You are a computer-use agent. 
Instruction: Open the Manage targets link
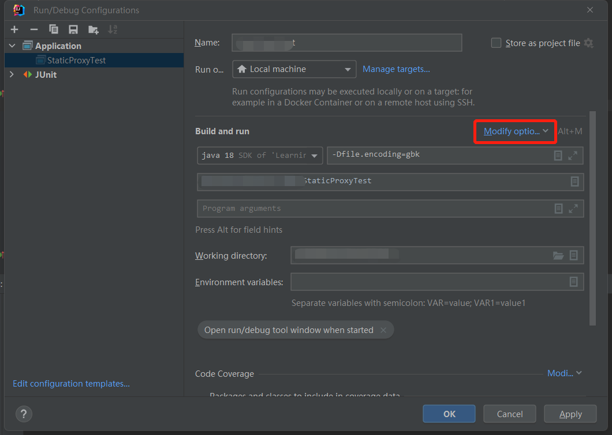(x=396, y=69)
